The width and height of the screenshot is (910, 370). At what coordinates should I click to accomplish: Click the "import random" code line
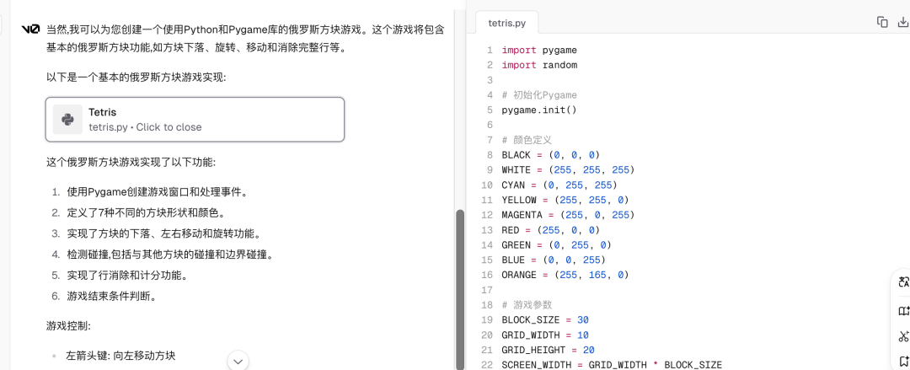coord(539,65)
